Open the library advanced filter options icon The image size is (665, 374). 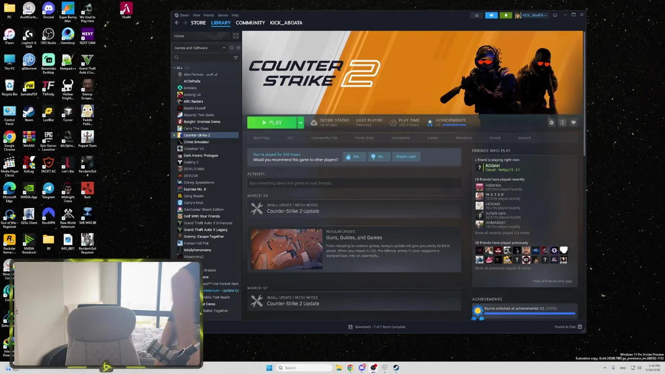(235, 58)
